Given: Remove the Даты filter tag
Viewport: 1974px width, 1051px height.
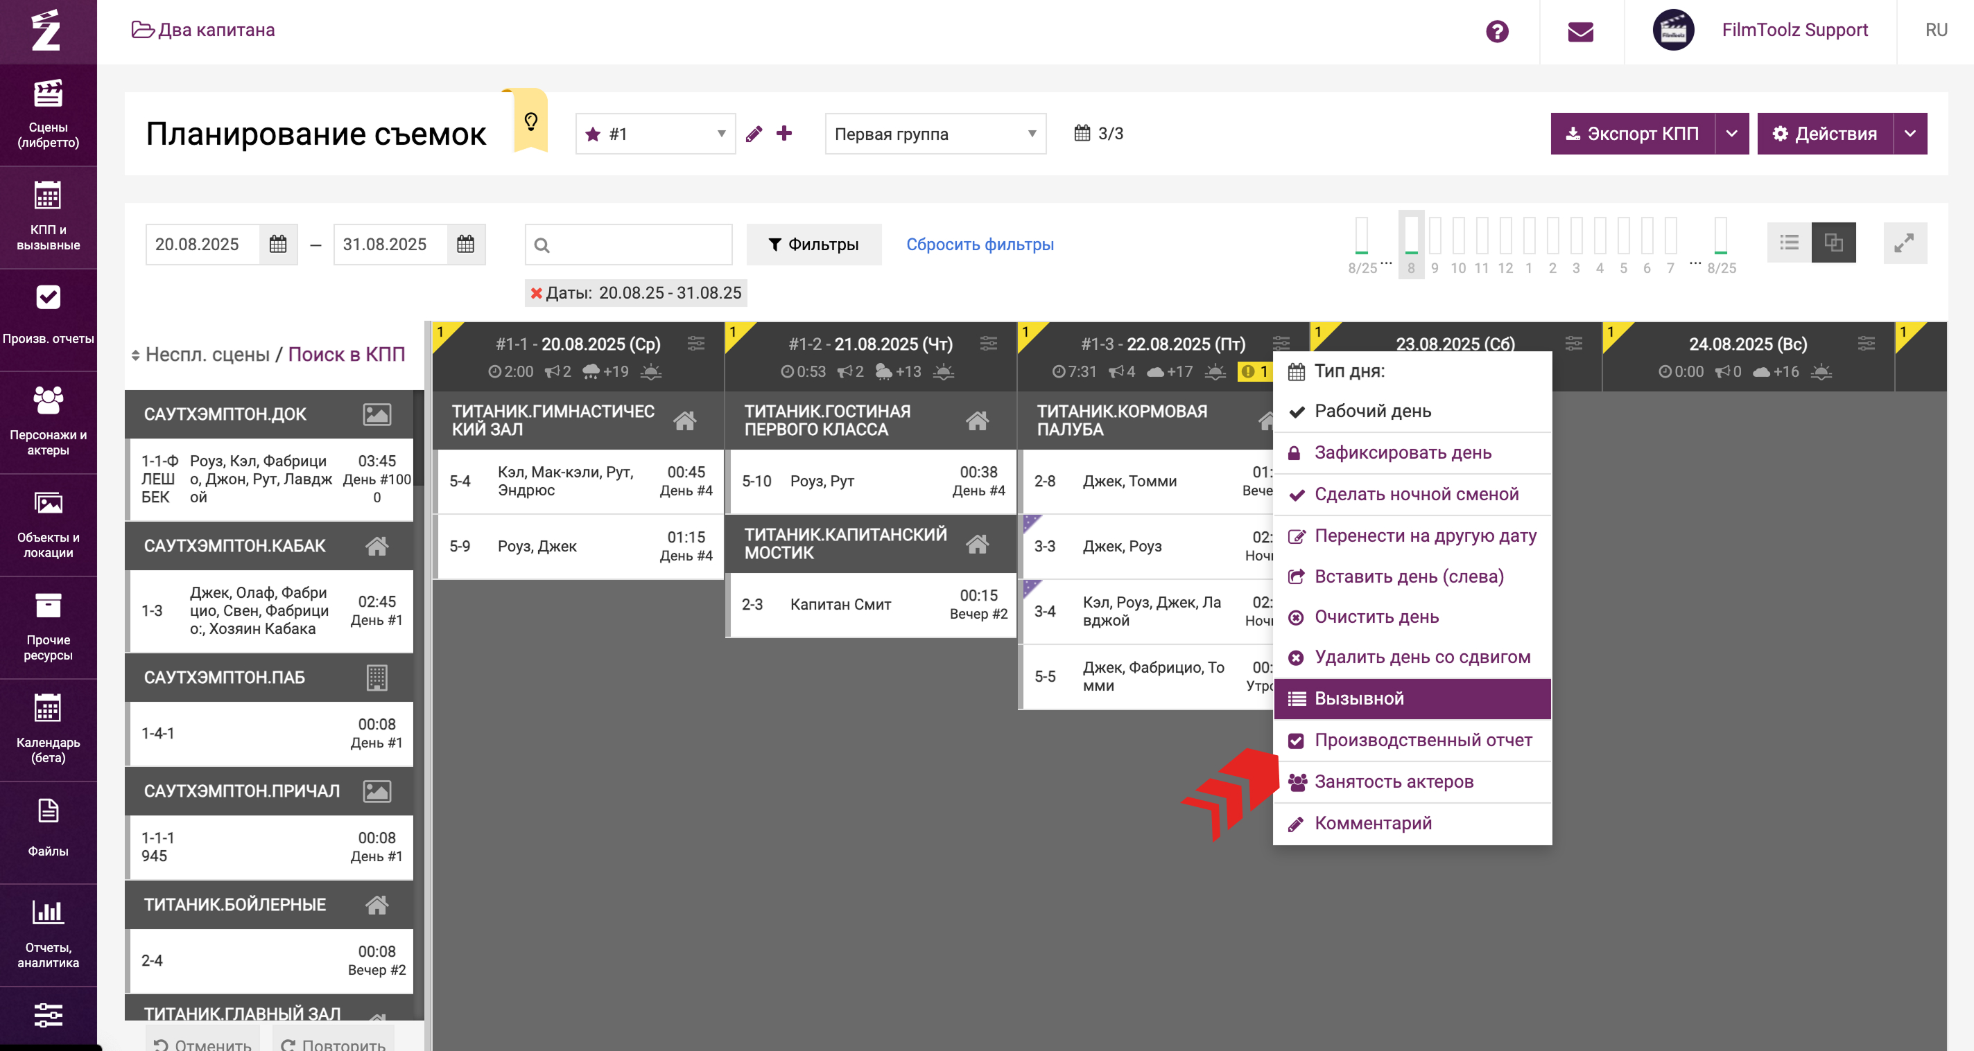Looking at the screenshot, I should [537, 293].
